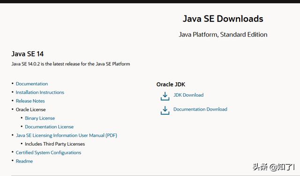The width and height of the screenshot is (300, 176).
Task: Open Certified System Configurations link
Action: coord(48,153)
